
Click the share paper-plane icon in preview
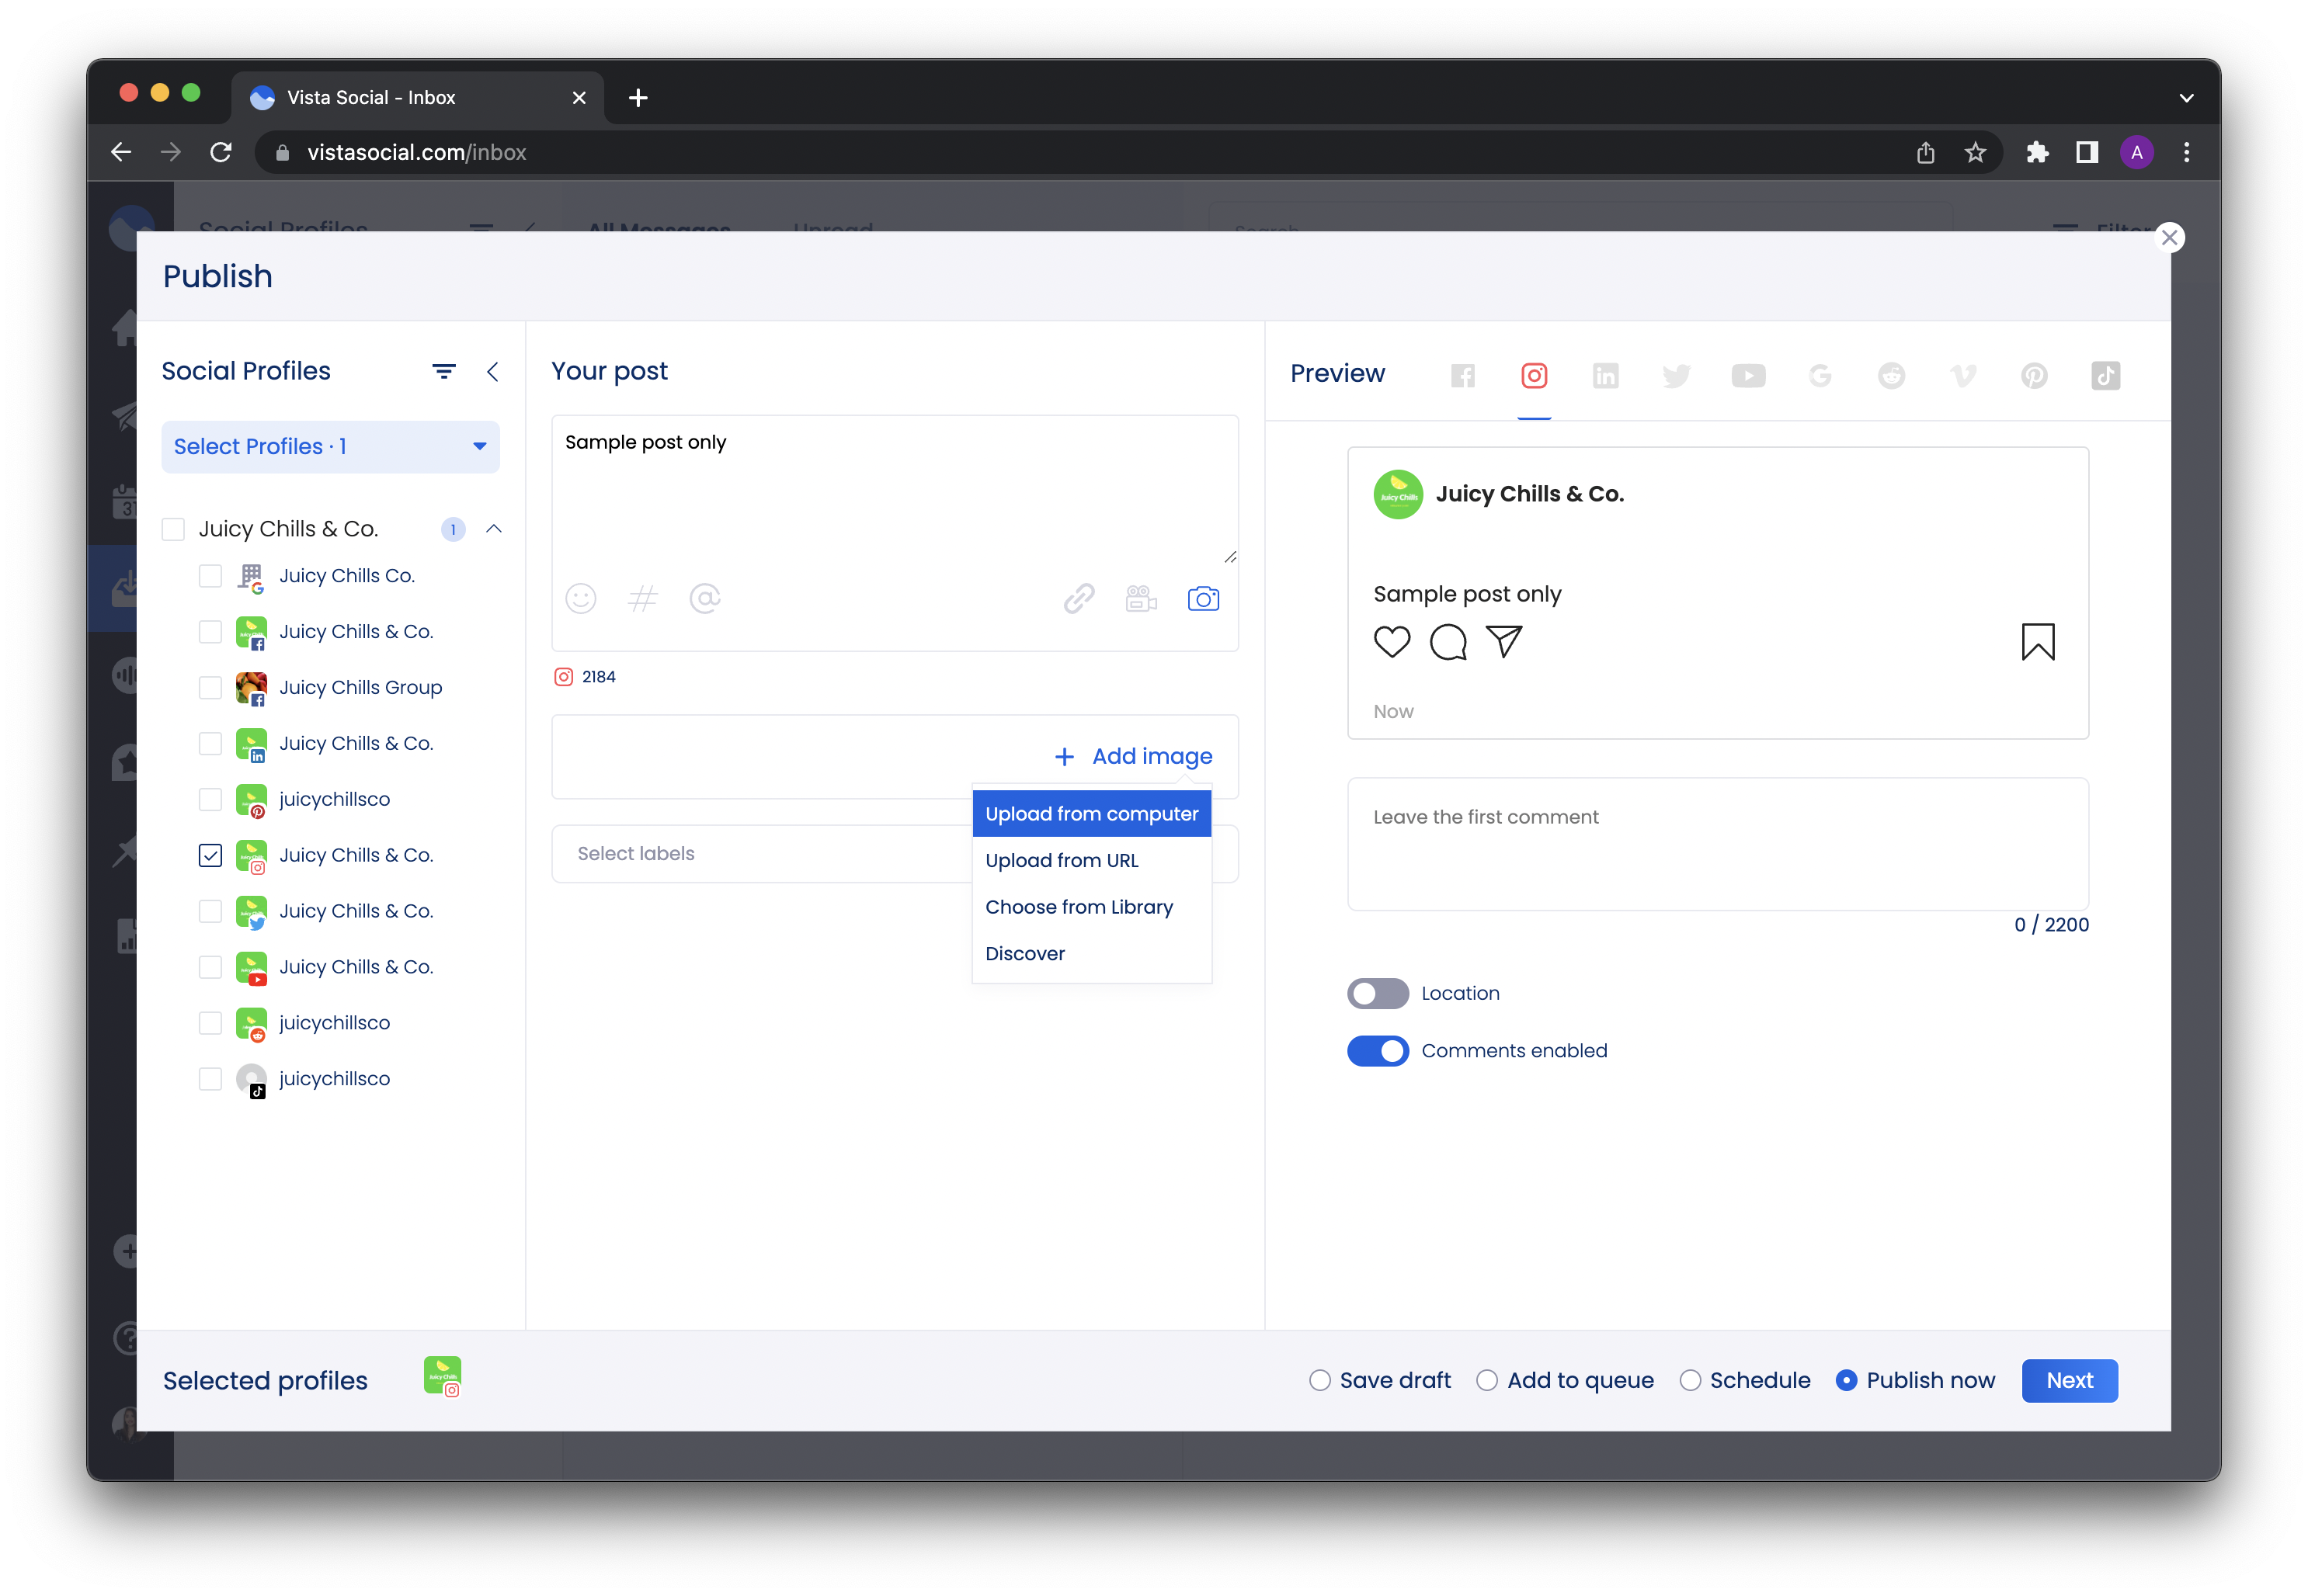tap(1503, 642)
